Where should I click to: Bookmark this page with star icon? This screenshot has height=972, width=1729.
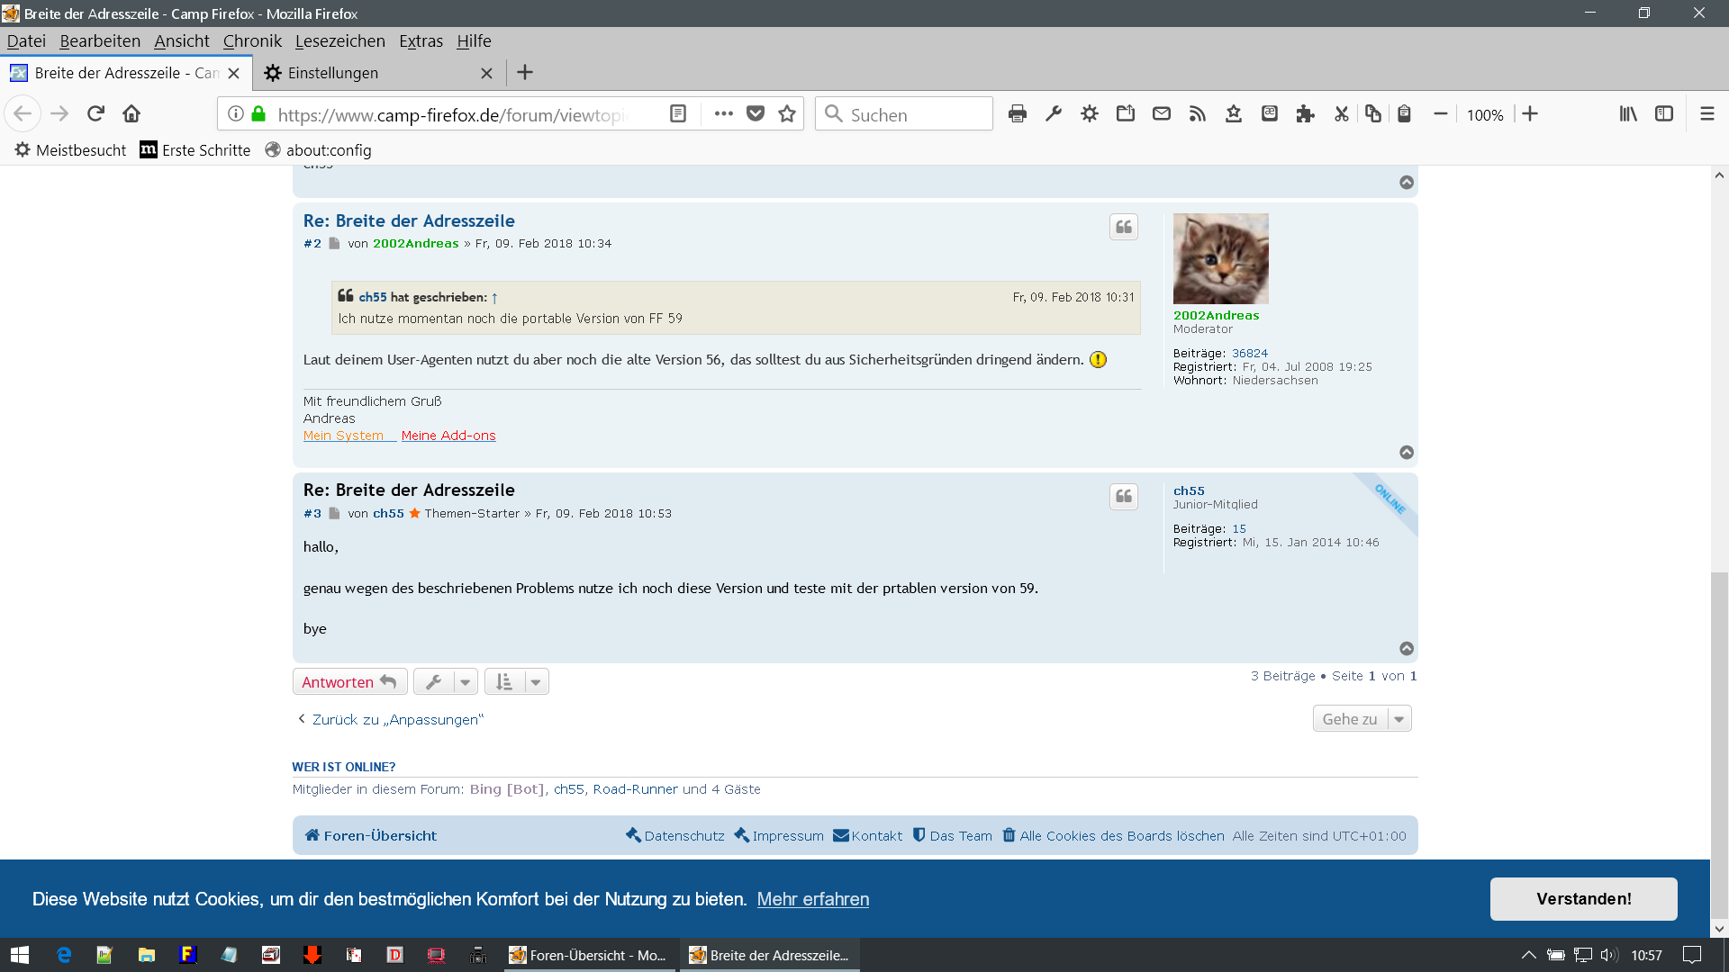tap(787, 114)
